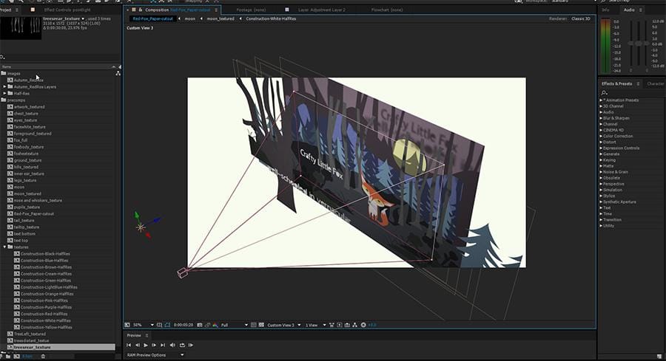Viewport: 666px width, 361px height.
Task: Open the Audio panel menu icon
Action: click(641, 10)
